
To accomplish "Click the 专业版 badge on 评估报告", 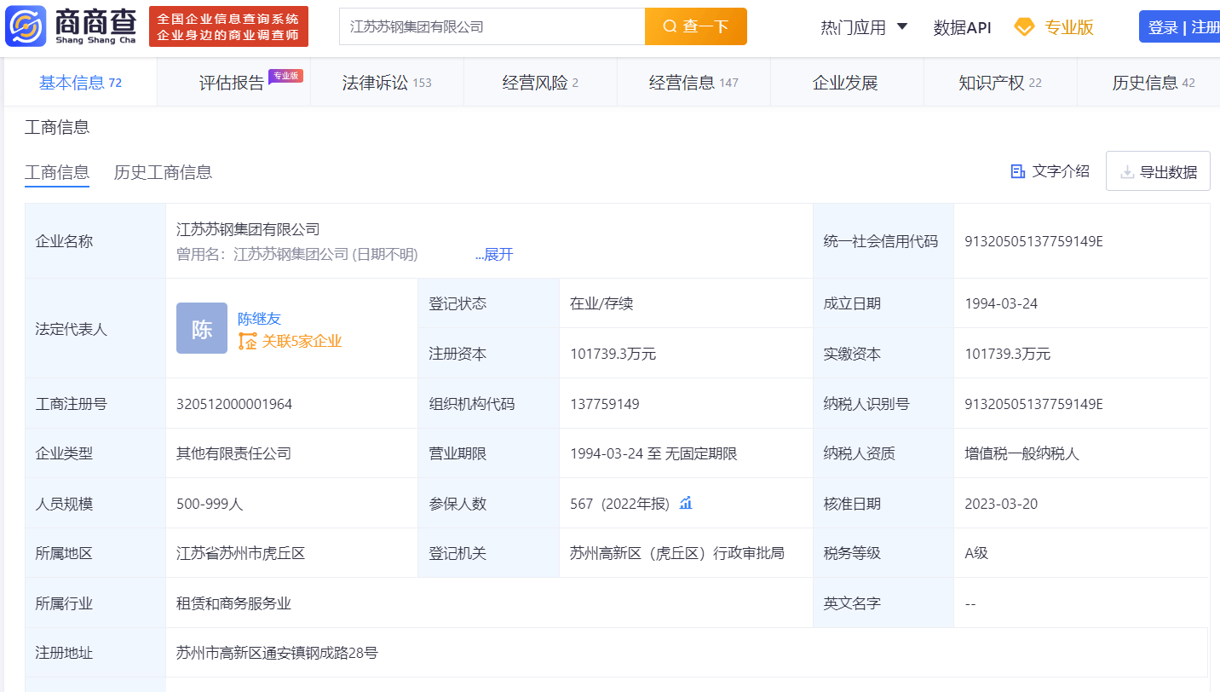I will point(285,75).
